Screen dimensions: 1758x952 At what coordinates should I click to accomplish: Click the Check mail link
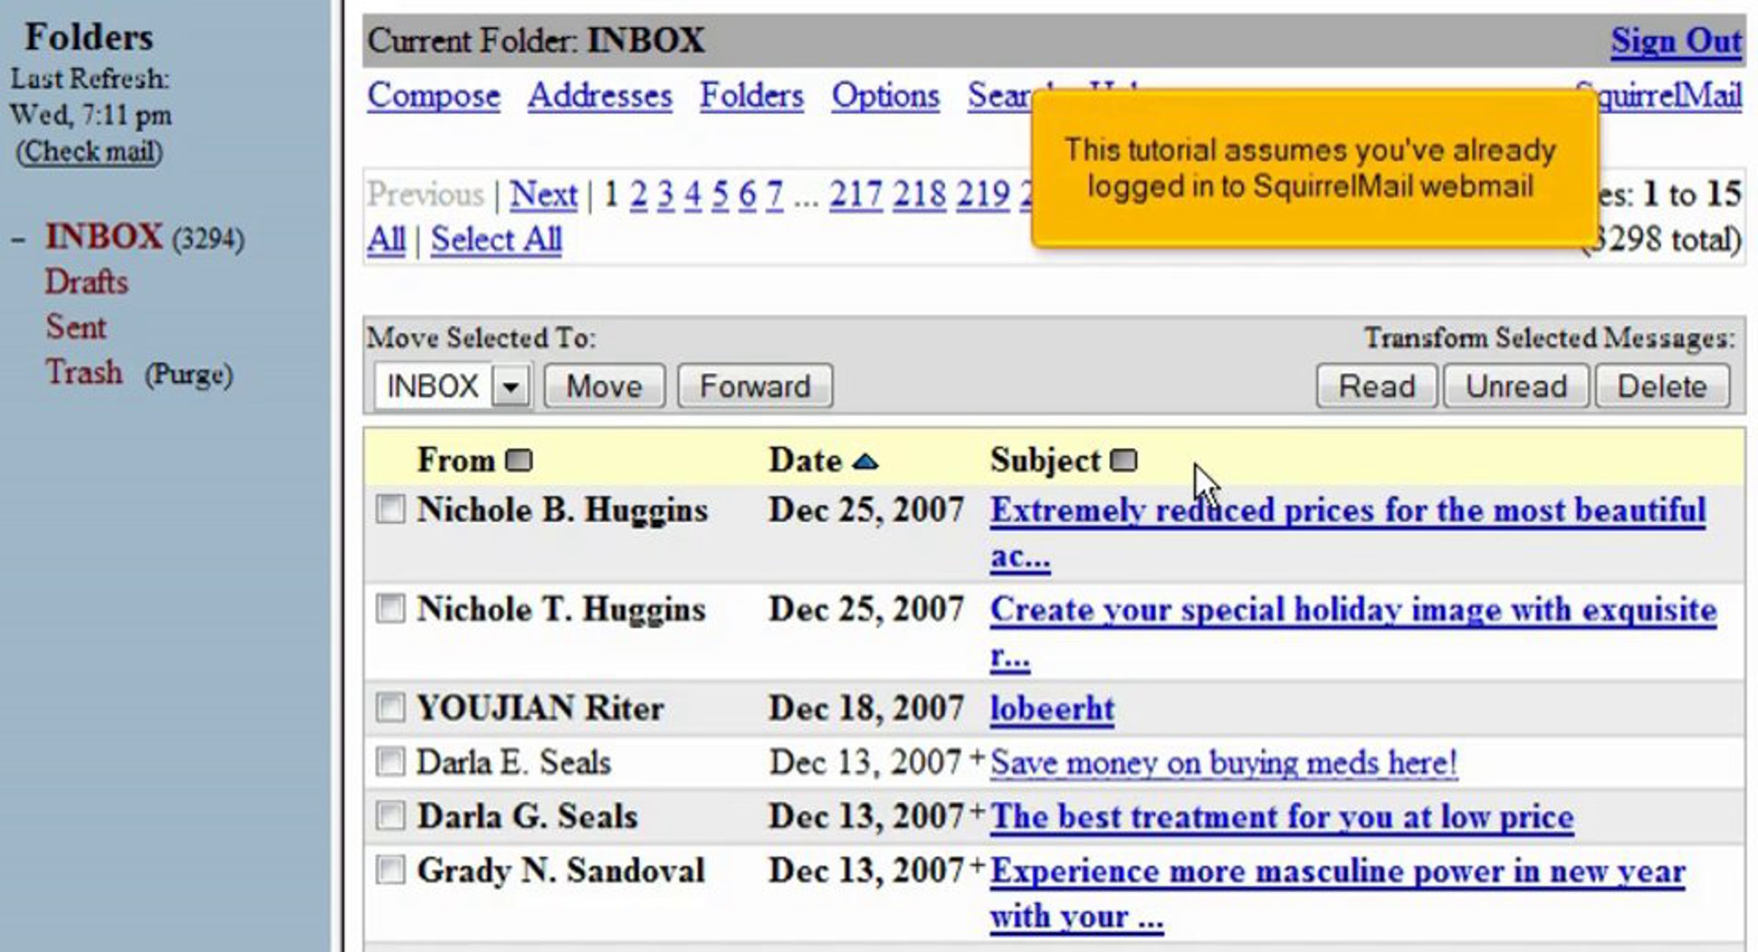(x=89, y=152)
